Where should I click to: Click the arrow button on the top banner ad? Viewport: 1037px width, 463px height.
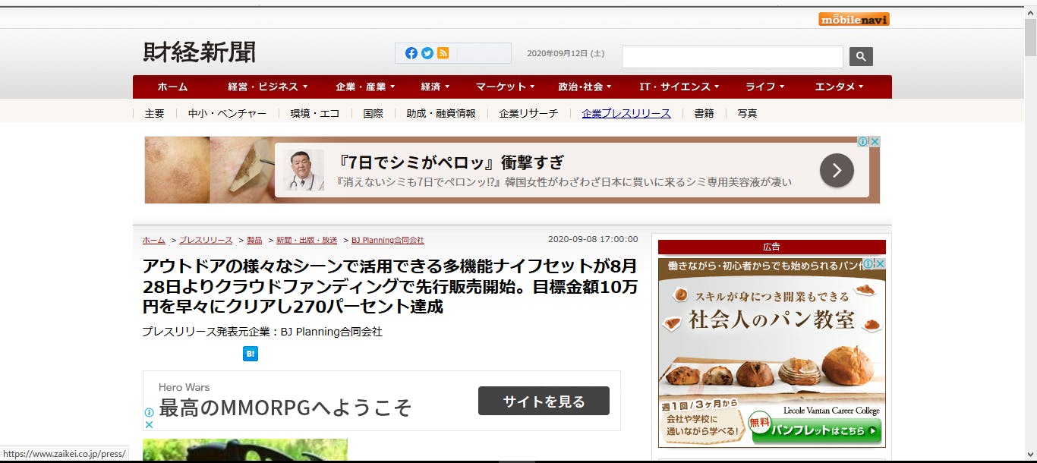coord(837,171)
